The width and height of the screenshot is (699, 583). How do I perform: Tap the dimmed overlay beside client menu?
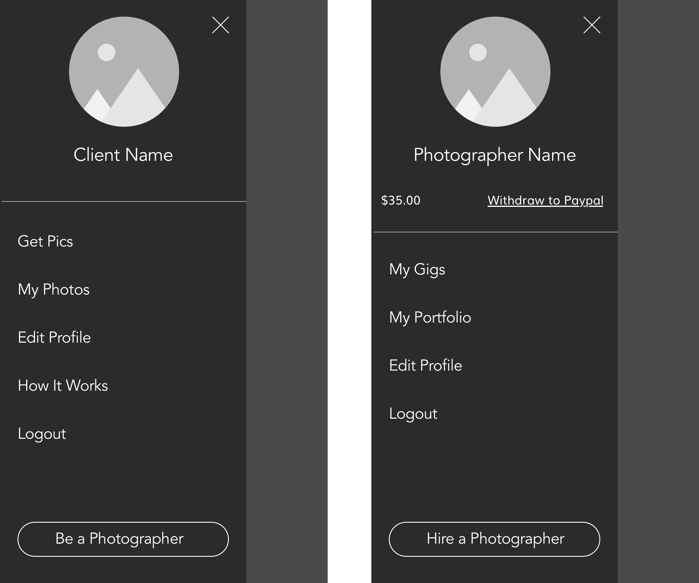(287, 291)
